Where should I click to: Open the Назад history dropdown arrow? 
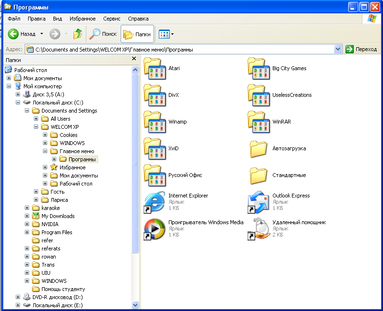(x=42, y=34)
